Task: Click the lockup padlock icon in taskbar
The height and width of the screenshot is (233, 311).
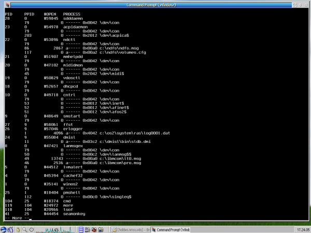Action: 18,229
